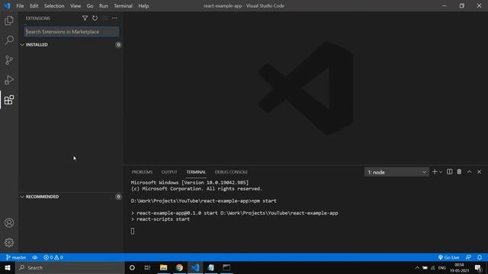Open the Go menu
This screenshot has height=274, width=488.
[x=90, y=6]
